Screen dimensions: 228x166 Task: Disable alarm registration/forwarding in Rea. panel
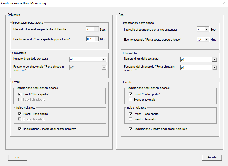[131, 129]
